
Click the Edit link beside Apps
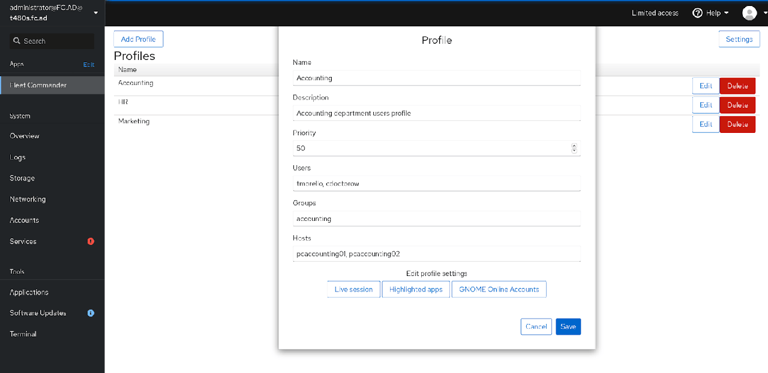[x=89, y=65]
